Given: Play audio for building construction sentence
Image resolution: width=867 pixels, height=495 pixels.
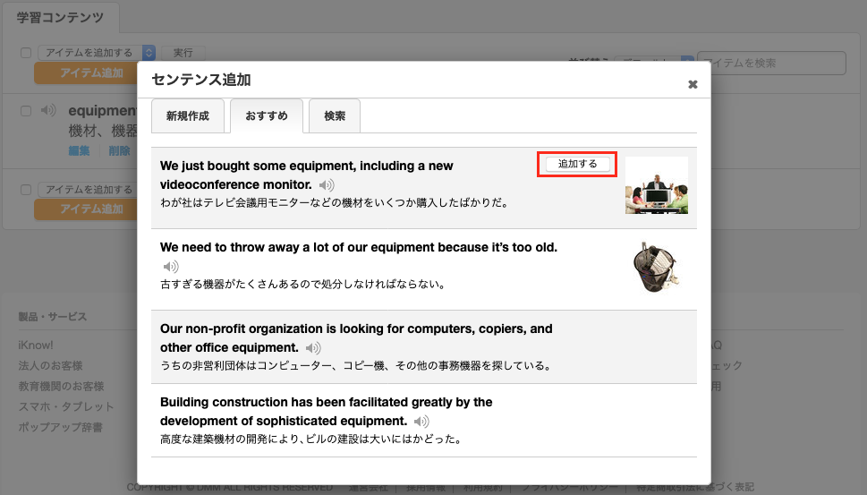Looking at the screenshot, I should click(421, 422).
